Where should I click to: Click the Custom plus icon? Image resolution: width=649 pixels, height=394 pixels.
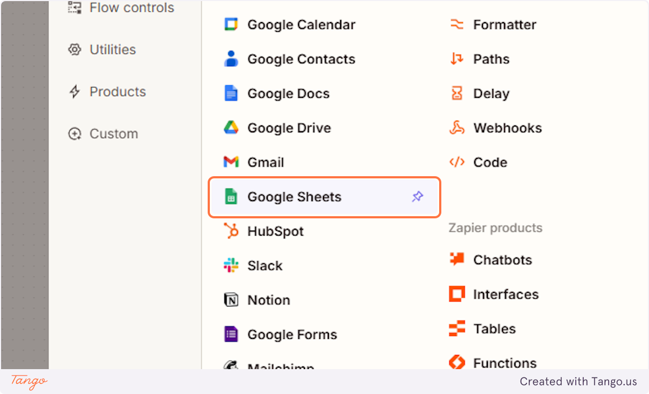pyautogui.click(x=74, y=134)
